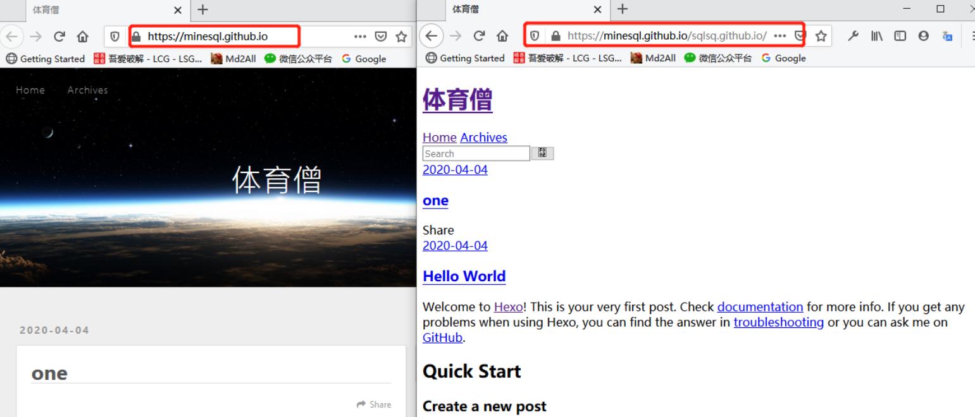Open the documentation link
Image resolution: width=975 pixels, height=417 pixels.
coord(760,307)
